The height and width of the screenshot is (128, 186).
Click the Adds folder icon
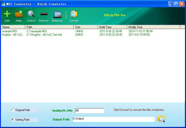[x=19, y=14]
